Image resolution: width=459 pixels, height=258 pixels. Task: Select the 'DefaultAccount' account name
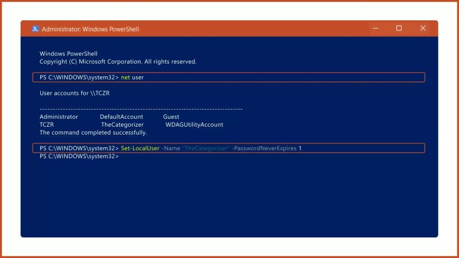[x=122, y=117]
